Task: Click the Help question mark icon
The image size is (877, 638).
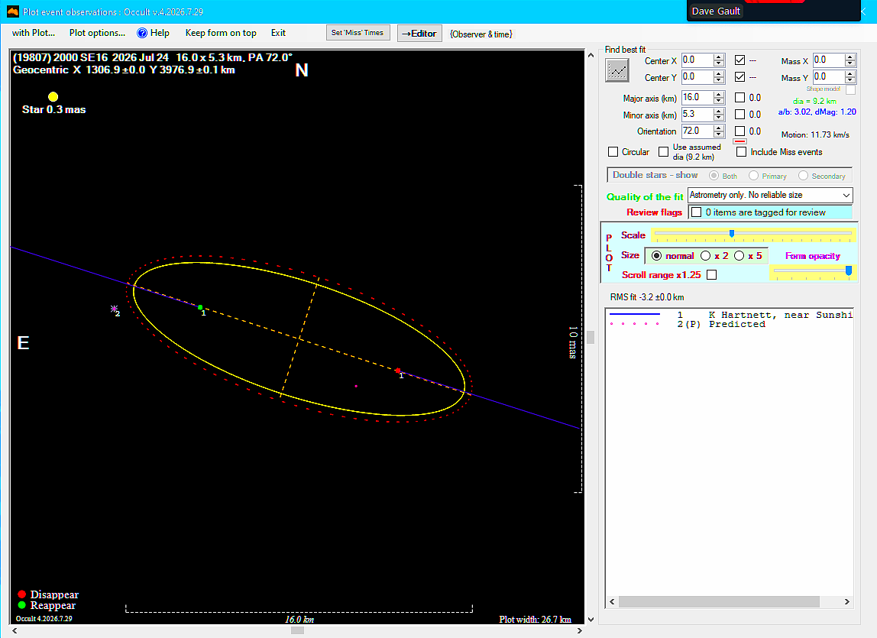Action: pyautogui.click(x=142, y=33)
